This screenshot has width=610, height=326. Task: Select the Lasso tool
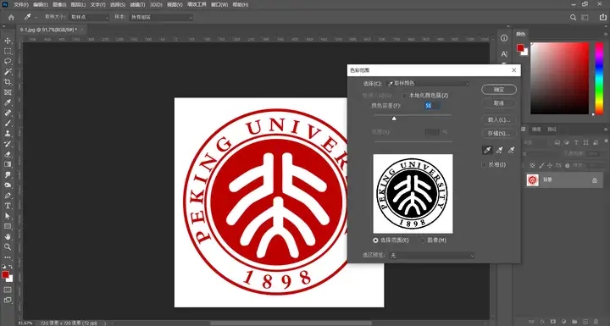pyautogui.click(x=8, y=62)
